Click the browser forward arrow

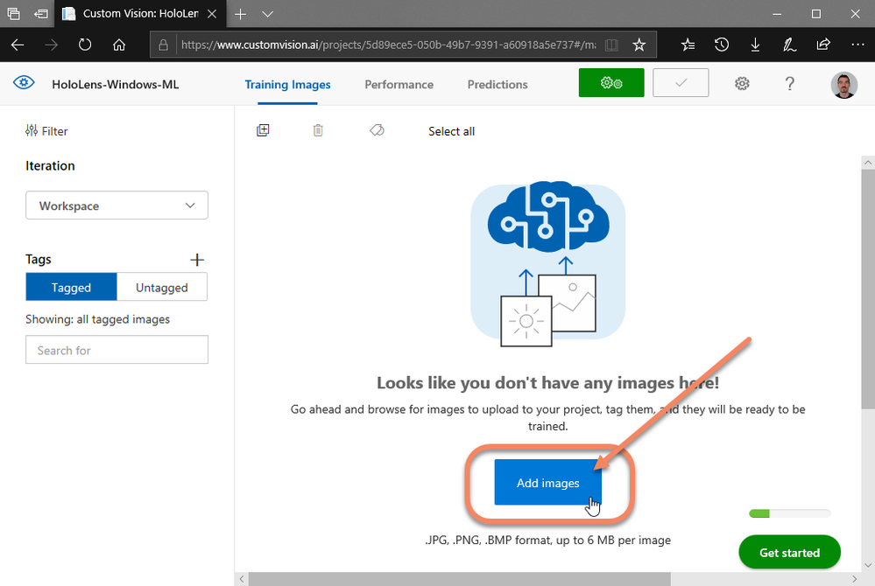tap(51, 45)
